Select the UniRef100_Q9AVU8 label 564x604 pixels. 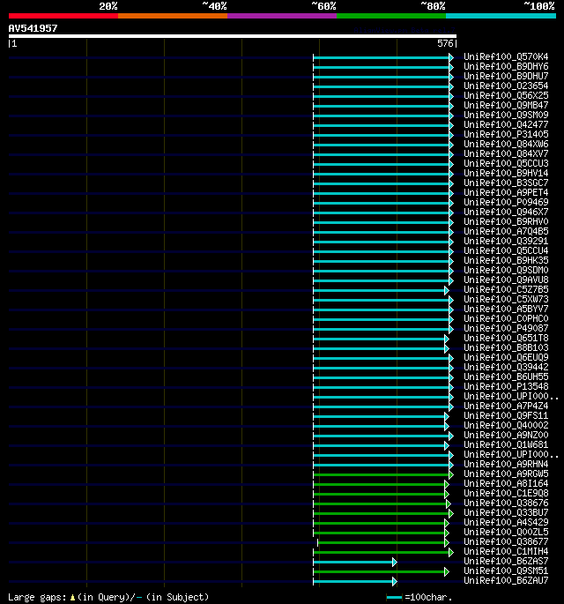click(x=506, y=280)
